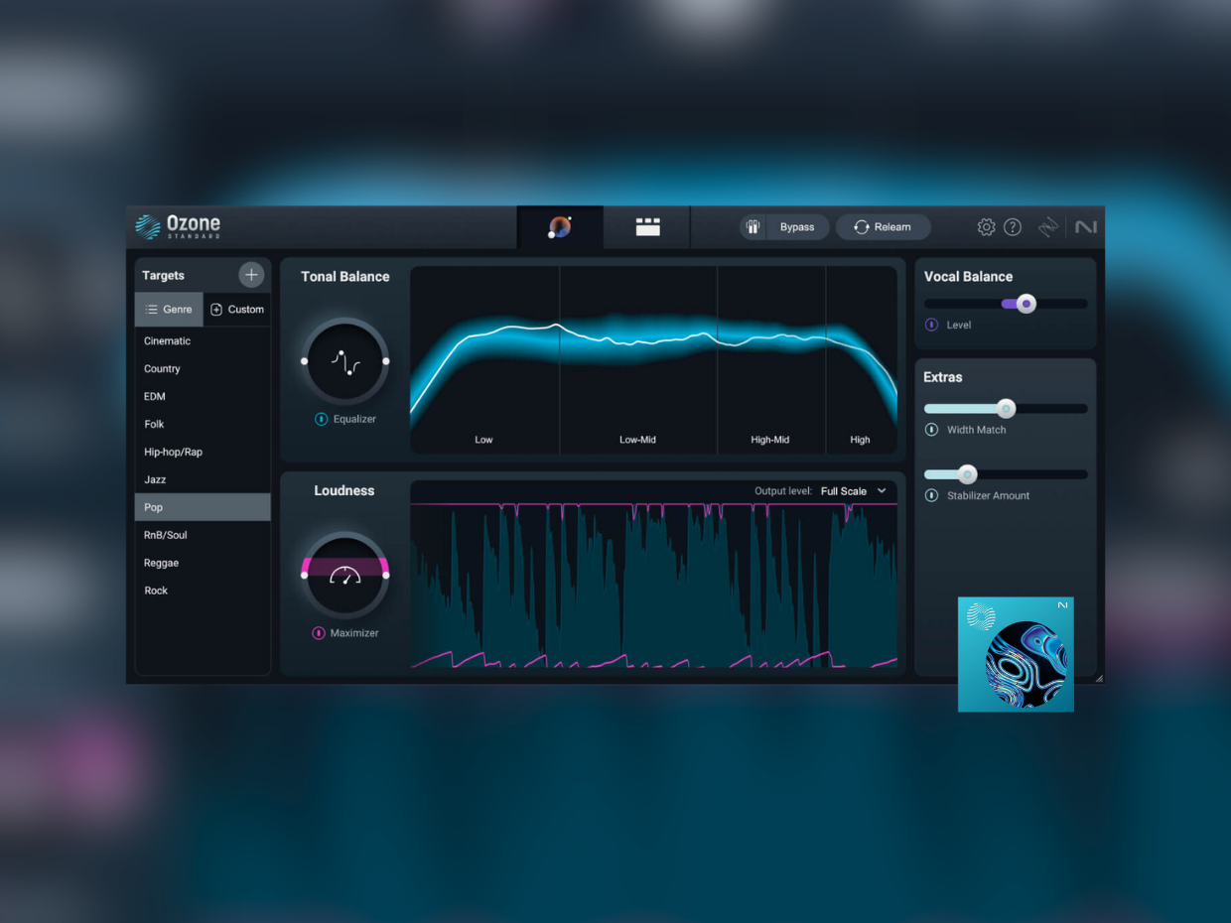Open the help question mark icon
Image resolution: width=1231 pixels, height=923 pixels.
tap(1013, 226)
